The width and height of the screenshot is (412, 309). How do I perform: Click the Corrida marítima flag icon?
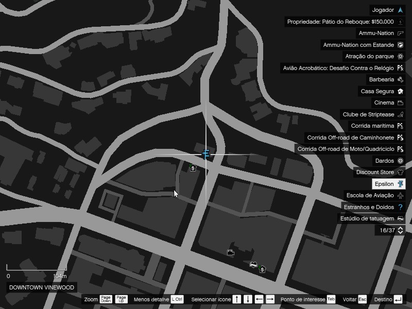point(400,126)
